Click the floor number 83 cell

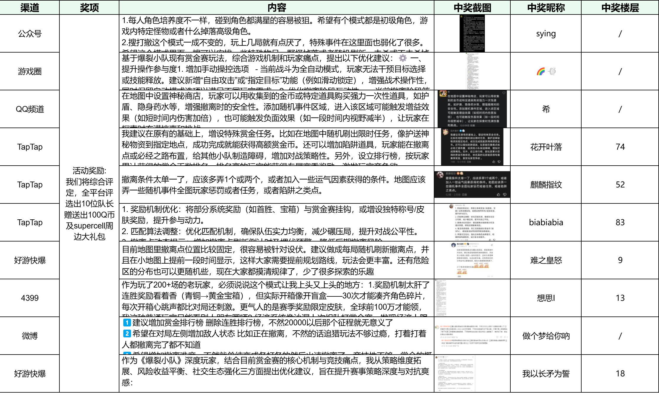tap(620, 222)
